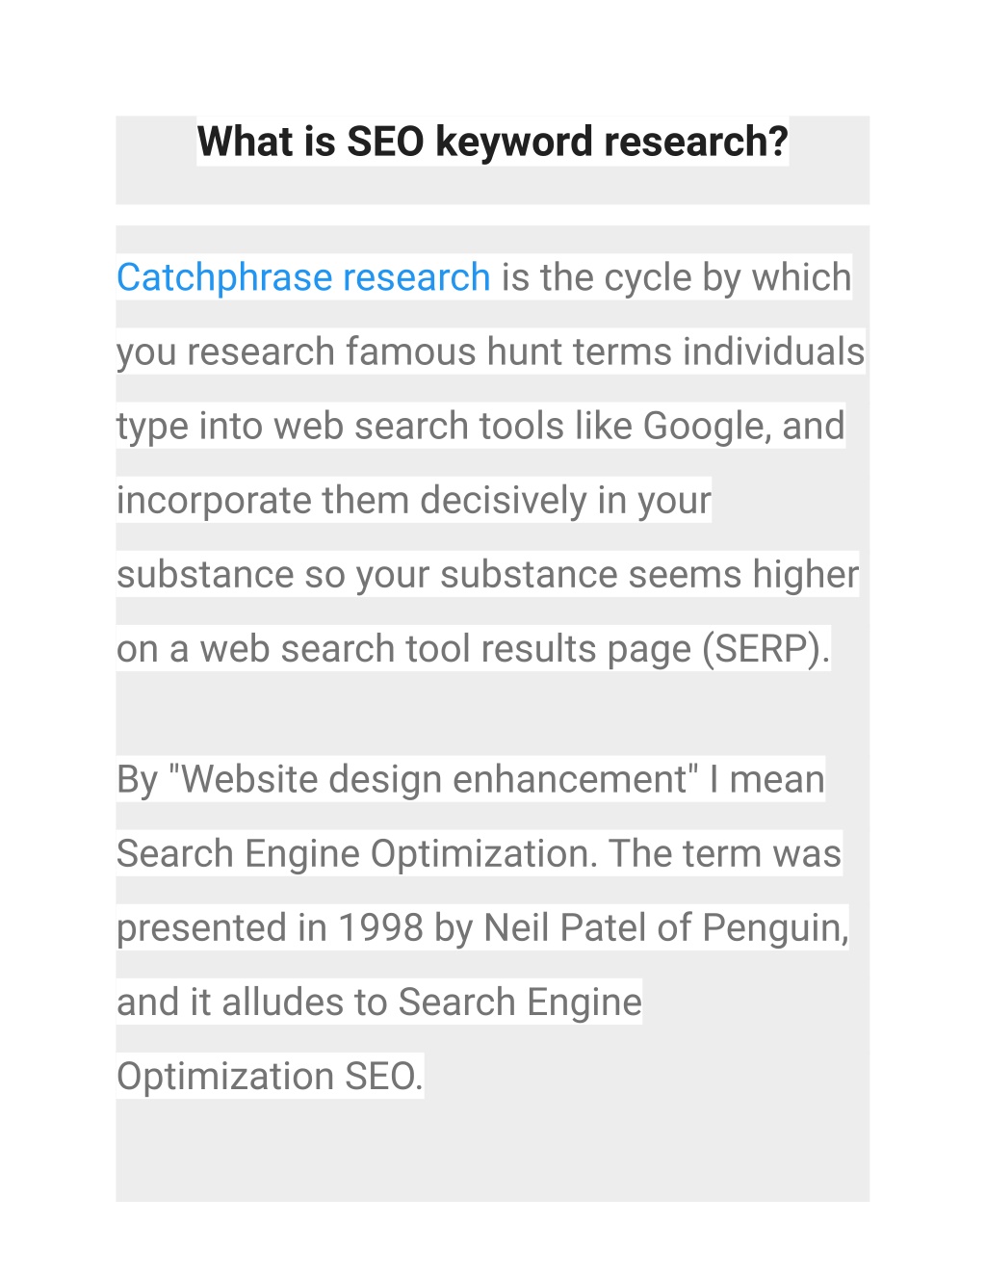The height and width of the screenshot is (1276, 986).
Task: Click the '(SERP)' abbreviation text
Action: (x=765, y=649)
